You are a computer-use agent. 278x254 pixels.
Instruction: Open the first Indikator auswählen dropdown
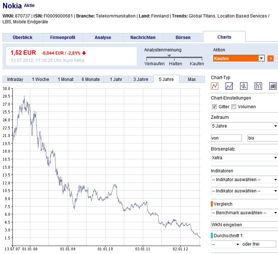[244, 180]
